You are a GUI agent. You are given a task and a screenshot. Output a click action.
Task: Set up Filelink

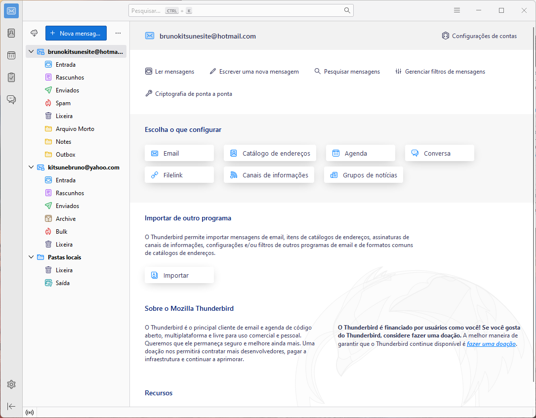click(179, 174)
